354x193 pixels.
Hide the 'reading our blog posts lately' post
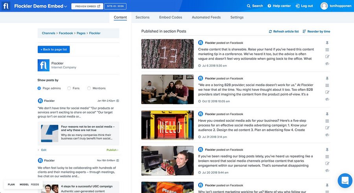tap(327, 171)
